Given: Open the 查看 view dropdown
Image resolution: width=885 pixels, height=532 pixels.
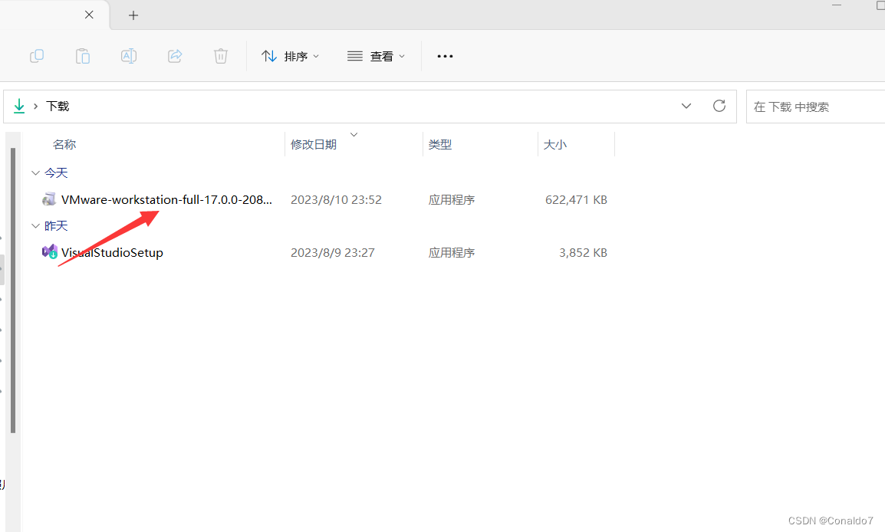Looking at the screenshot, I should [x=376, y=57].
